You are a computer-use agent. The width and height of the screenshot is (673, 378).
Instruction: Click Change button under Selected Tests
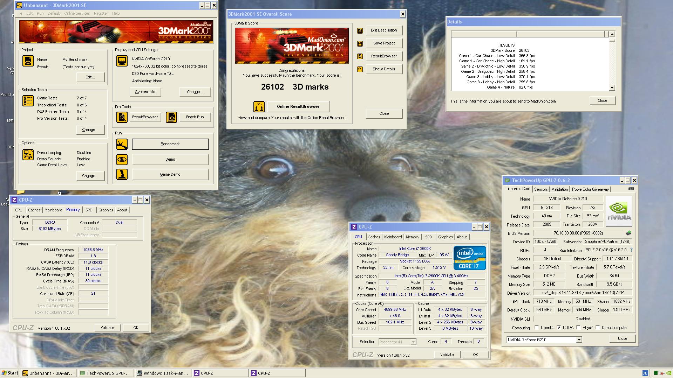(90, 129)
